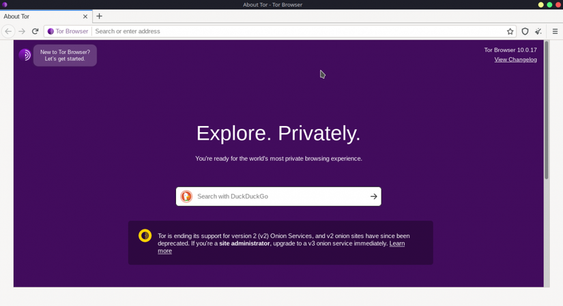Click the page vertical scrollbar thumb
563x306 pixels.
tap(547, 110)
